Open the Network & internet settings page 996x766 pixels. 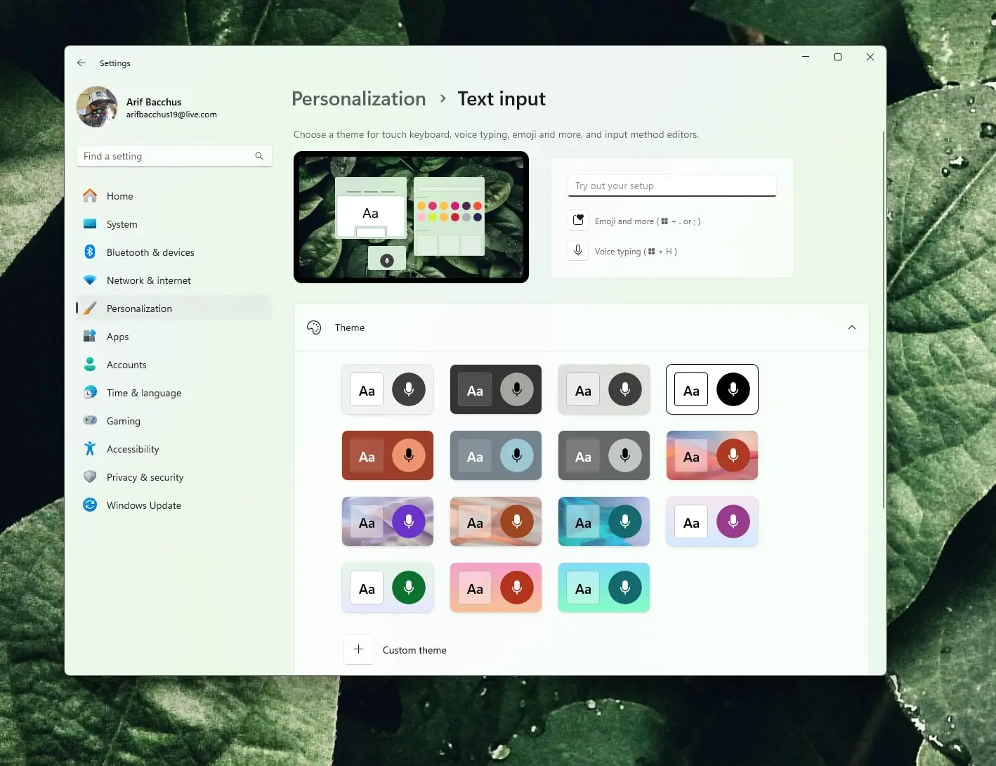(149, 280)
